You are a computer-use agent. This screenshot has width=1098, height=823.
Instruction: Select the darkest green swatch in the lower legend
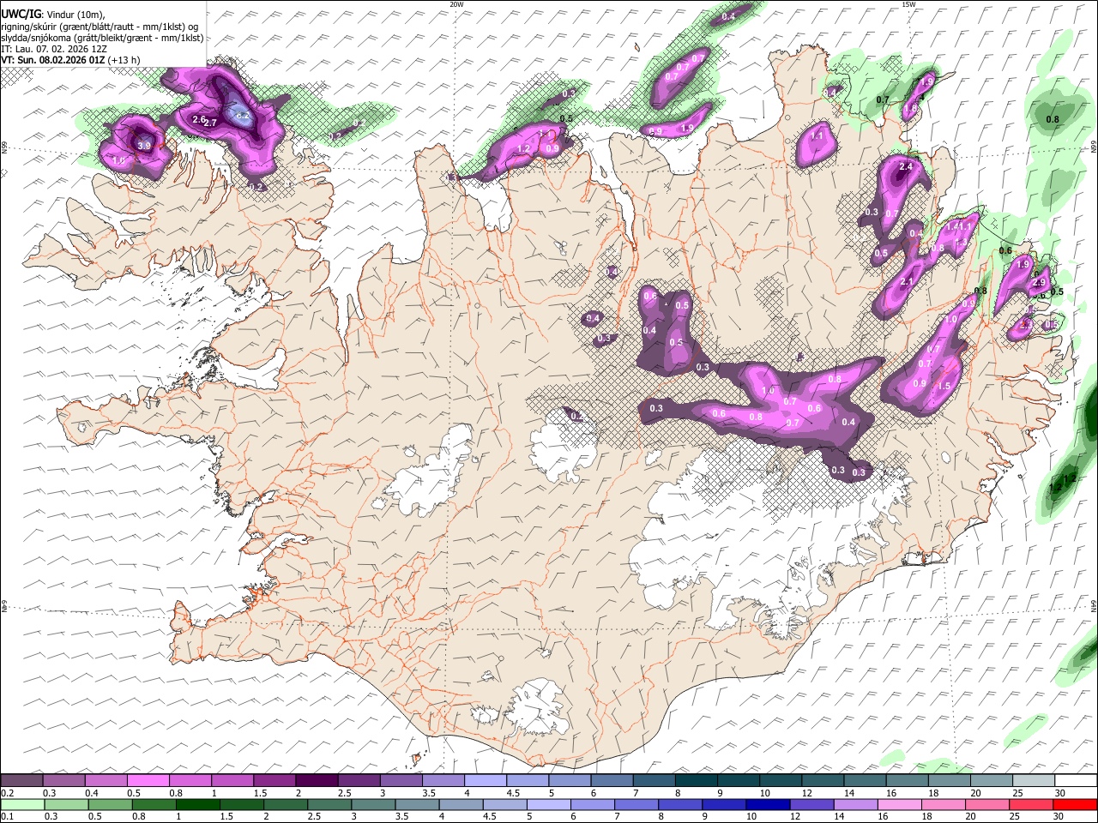[197, 804]
